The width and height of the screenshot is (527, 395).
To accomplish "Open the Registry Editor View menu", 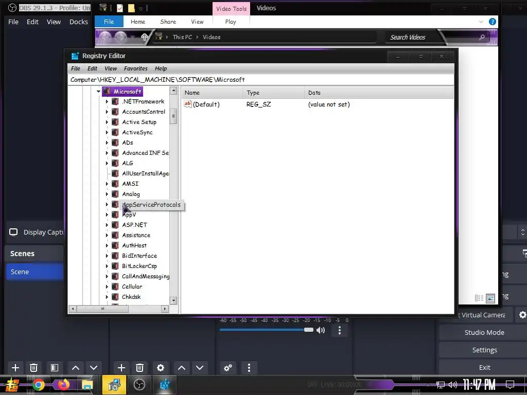I will pyautogui.click(x=111, y=68).
